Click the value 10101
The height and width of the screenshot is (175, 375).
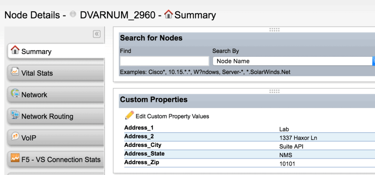pyautogui.click(x=287, y=164)
